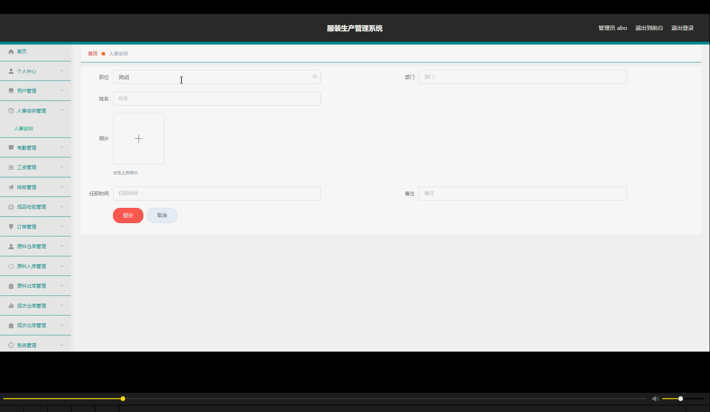
Task: Click the 订单管理 sidebar icon
Action: pyautogui.click(x=11, y=227)
